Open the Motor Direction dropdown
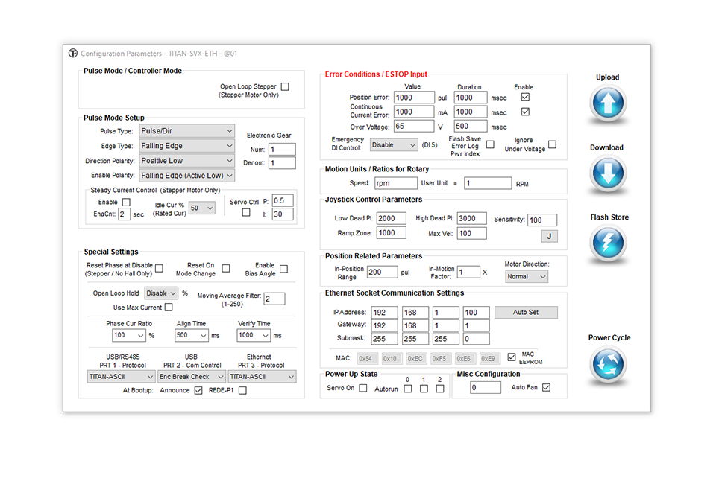The height and width of the screenshot is (481, 722). coord(525,276)
